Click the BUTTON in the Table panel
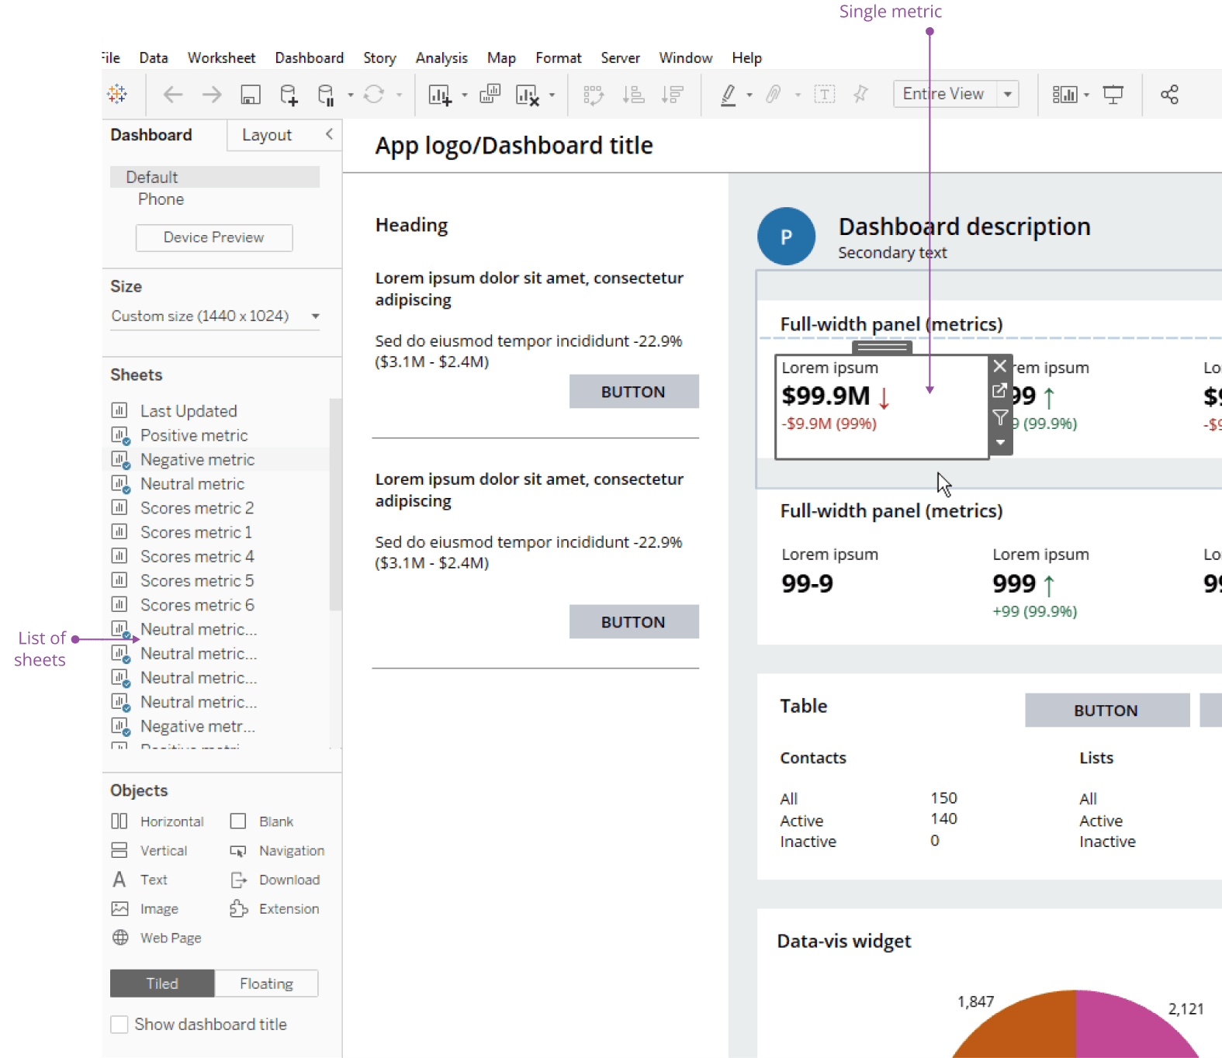 1106,710
